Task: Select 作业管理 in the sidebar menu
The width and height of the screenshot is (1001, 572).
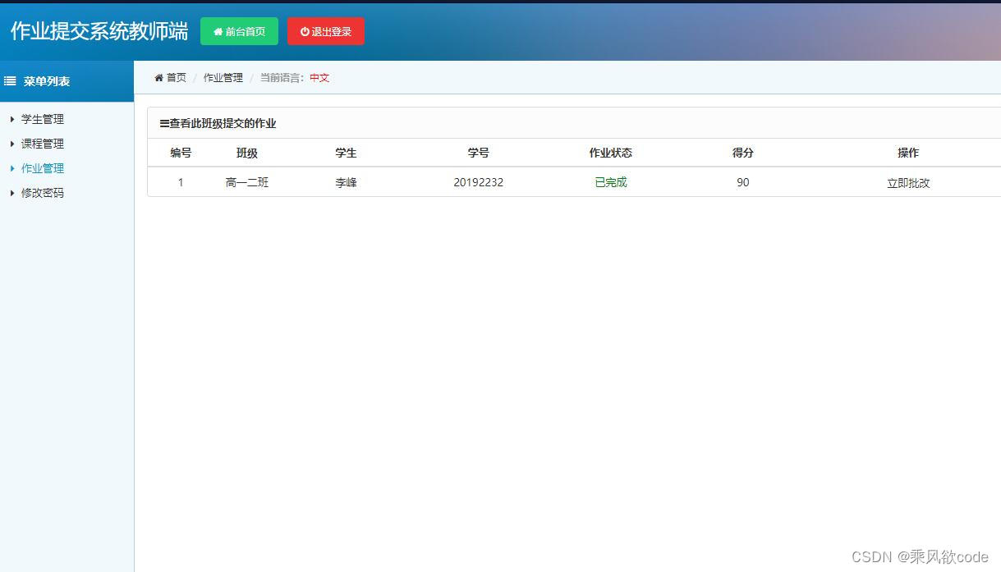Action: (x=42, y=168)
